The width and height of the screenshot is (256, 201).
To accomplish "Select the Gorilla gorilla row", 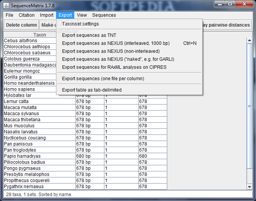I will 30,77.
